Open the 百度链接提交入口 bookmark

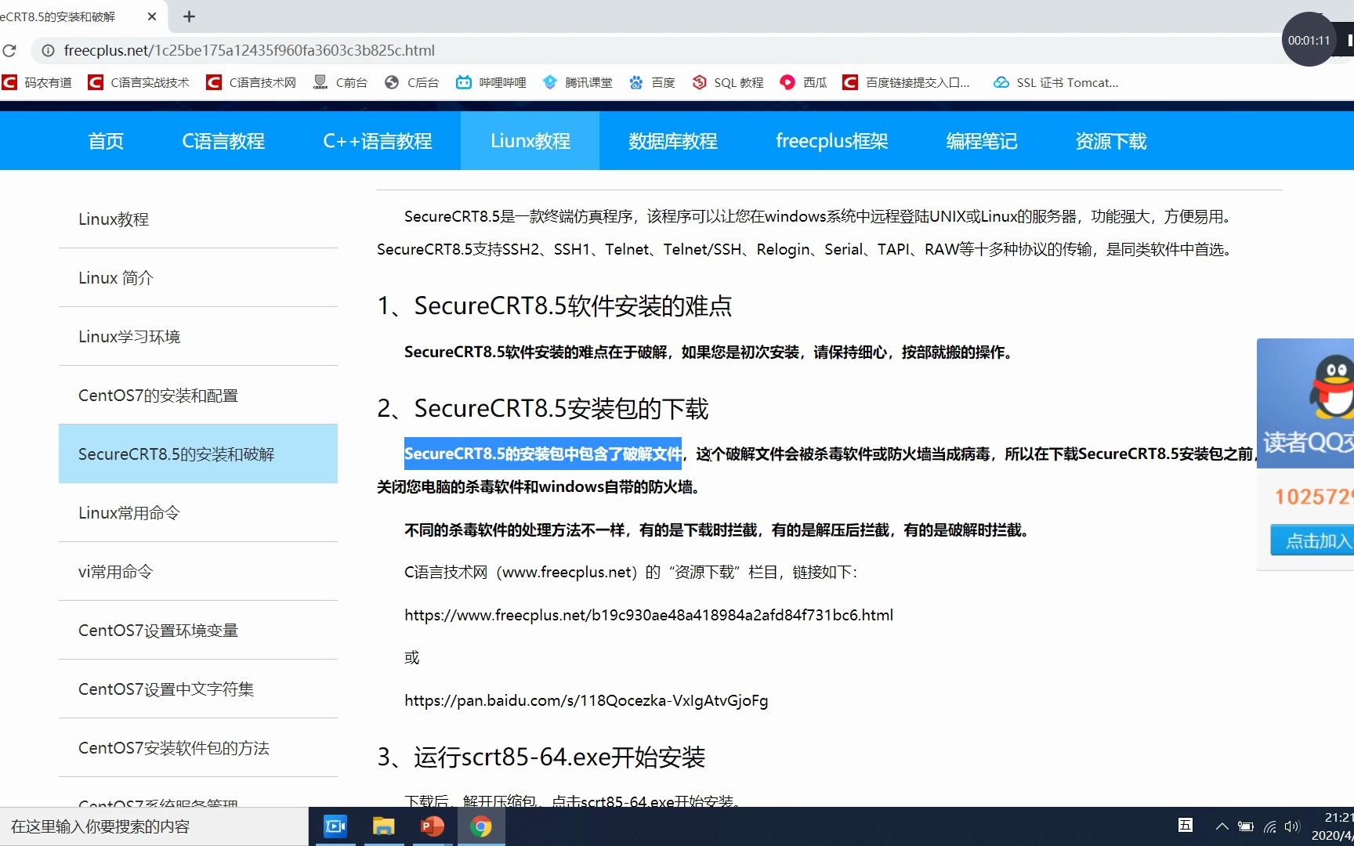pos(907,82)
